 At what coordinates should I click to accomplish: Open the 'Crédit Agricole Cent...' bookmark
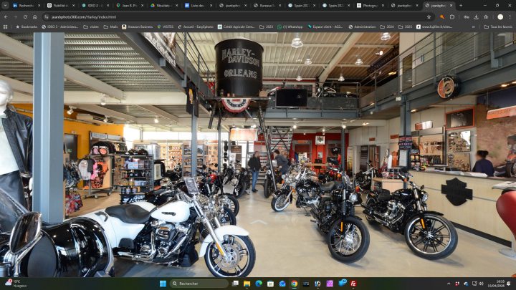point(236,26)
